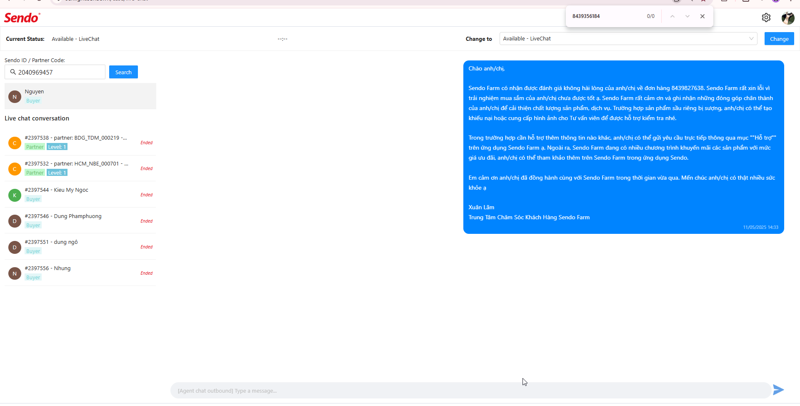Screen dimensions: 800x406
Task: Click the blue outbound message bubble
Action: pos(623,147)
